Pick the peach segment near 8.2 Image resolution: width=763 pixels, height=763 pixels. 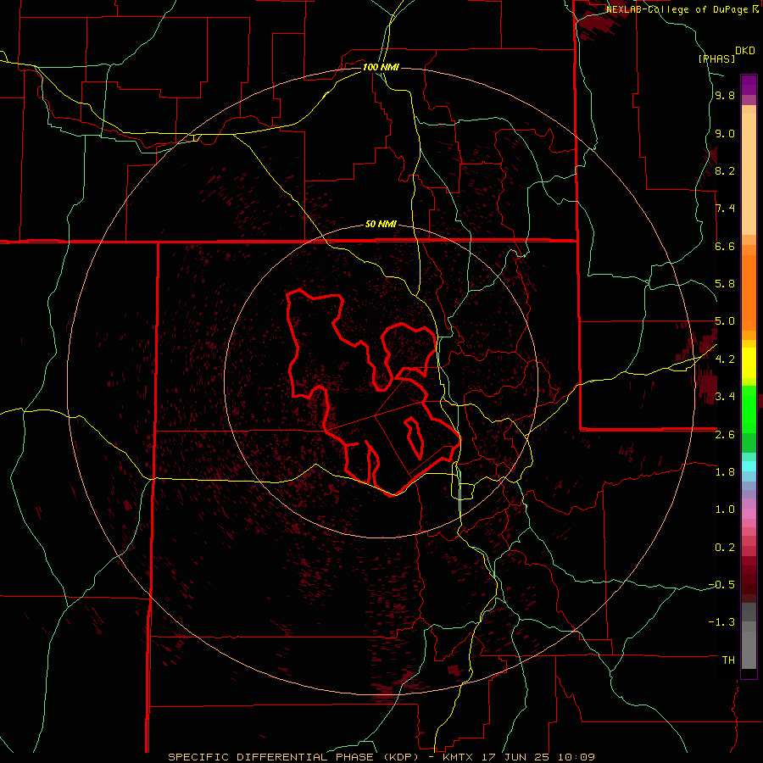[x=749, y=174]
